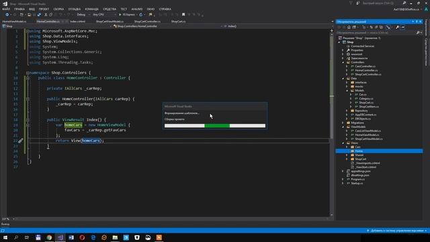Collapse the Data folder
This screenshot has height=242, width=430.
pos(343,79)
